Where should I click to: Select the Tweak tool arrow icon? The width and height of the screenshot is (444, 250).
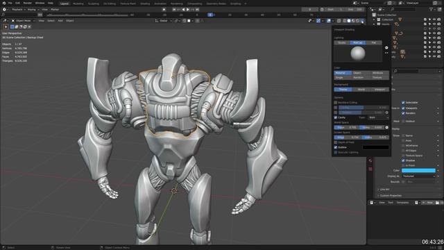click(x=6, y=26)
